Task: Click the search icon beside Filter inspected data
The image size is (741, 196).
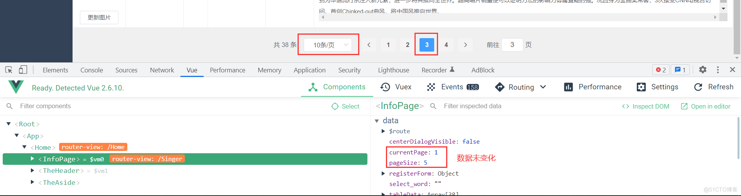Action: (x=433, y=106)
